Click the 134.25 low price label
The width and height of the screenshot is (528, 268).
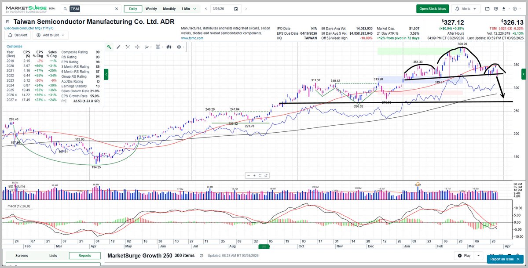(96, 167)
